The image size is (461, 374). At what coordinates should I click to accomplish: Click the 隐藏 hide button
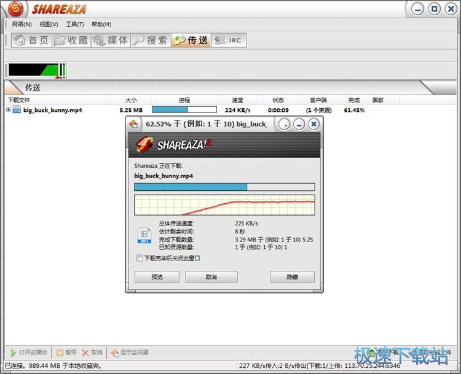(x=292, y=277)
